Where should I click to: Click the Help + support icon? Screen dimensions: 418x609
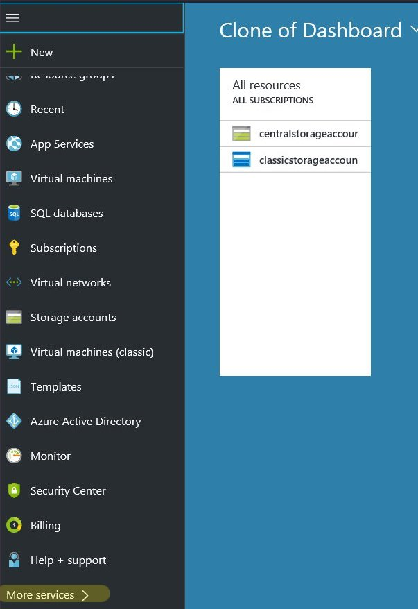pos(14,560)
